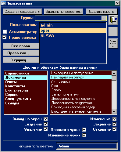
Task: Toggle the 'Просмотр чужих' checkbox
Action: [x=84, y=130]
